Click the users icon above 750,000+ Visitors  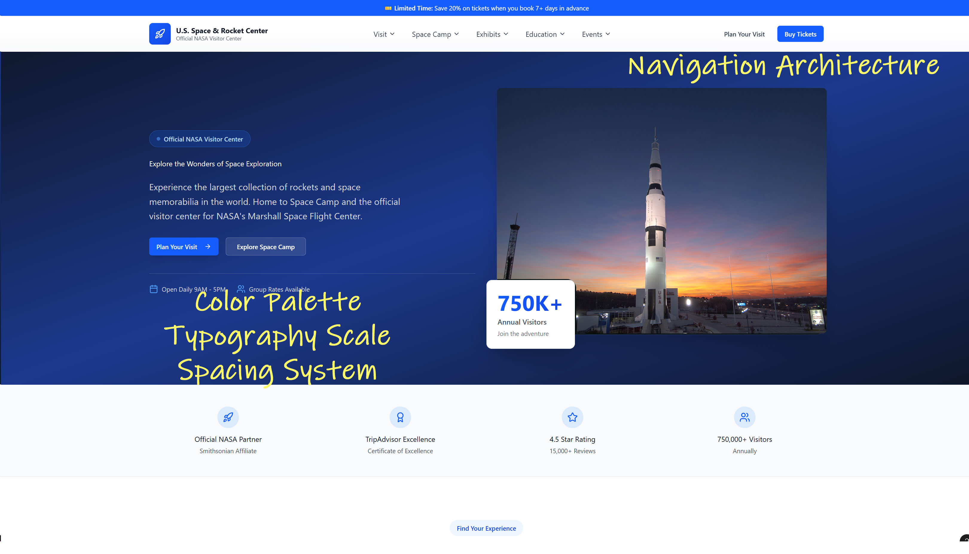(x=744, y=417)
